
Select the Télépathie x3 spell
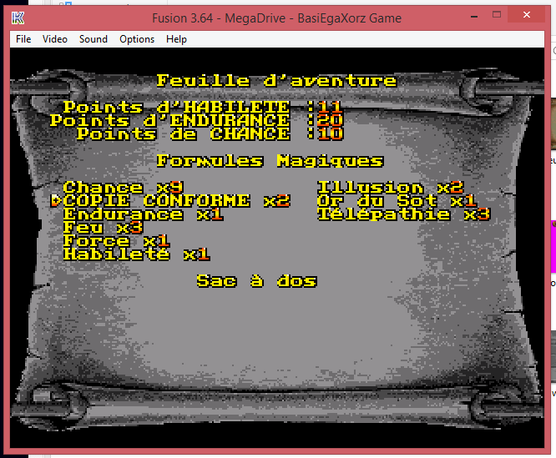[x=404, y=214]
